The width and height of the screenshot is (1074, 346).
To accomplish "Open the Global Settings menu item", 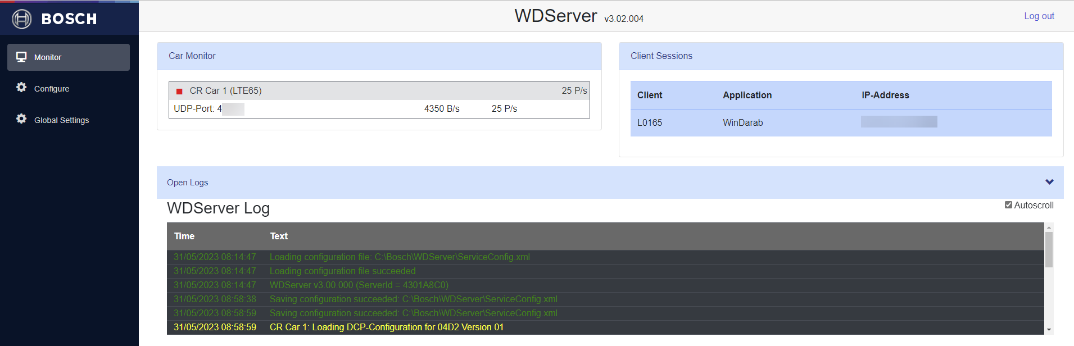I will click(69, 120).
